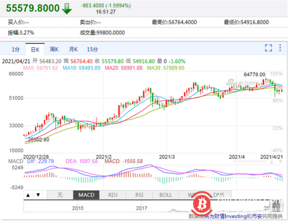The width and height of the screenshot is (291, 222).
Task: Click the current price 55579.8000
Action: coord(33,8)
